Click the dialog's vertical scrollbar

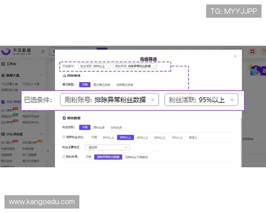click(241, 142)
